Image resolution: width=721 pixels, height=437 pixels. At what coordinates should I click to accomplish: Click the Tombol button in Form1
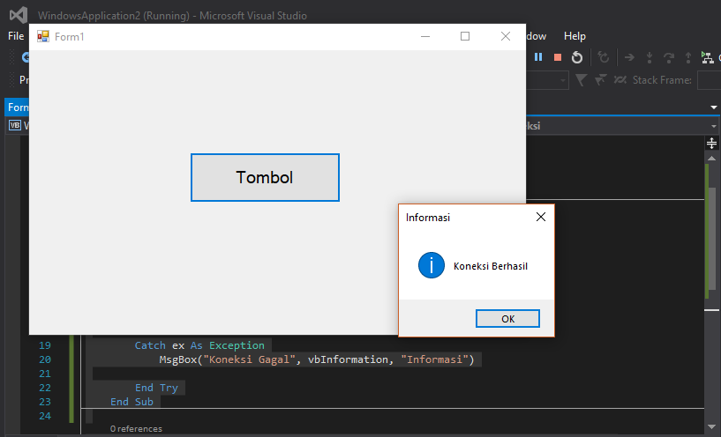coord(265,178)
